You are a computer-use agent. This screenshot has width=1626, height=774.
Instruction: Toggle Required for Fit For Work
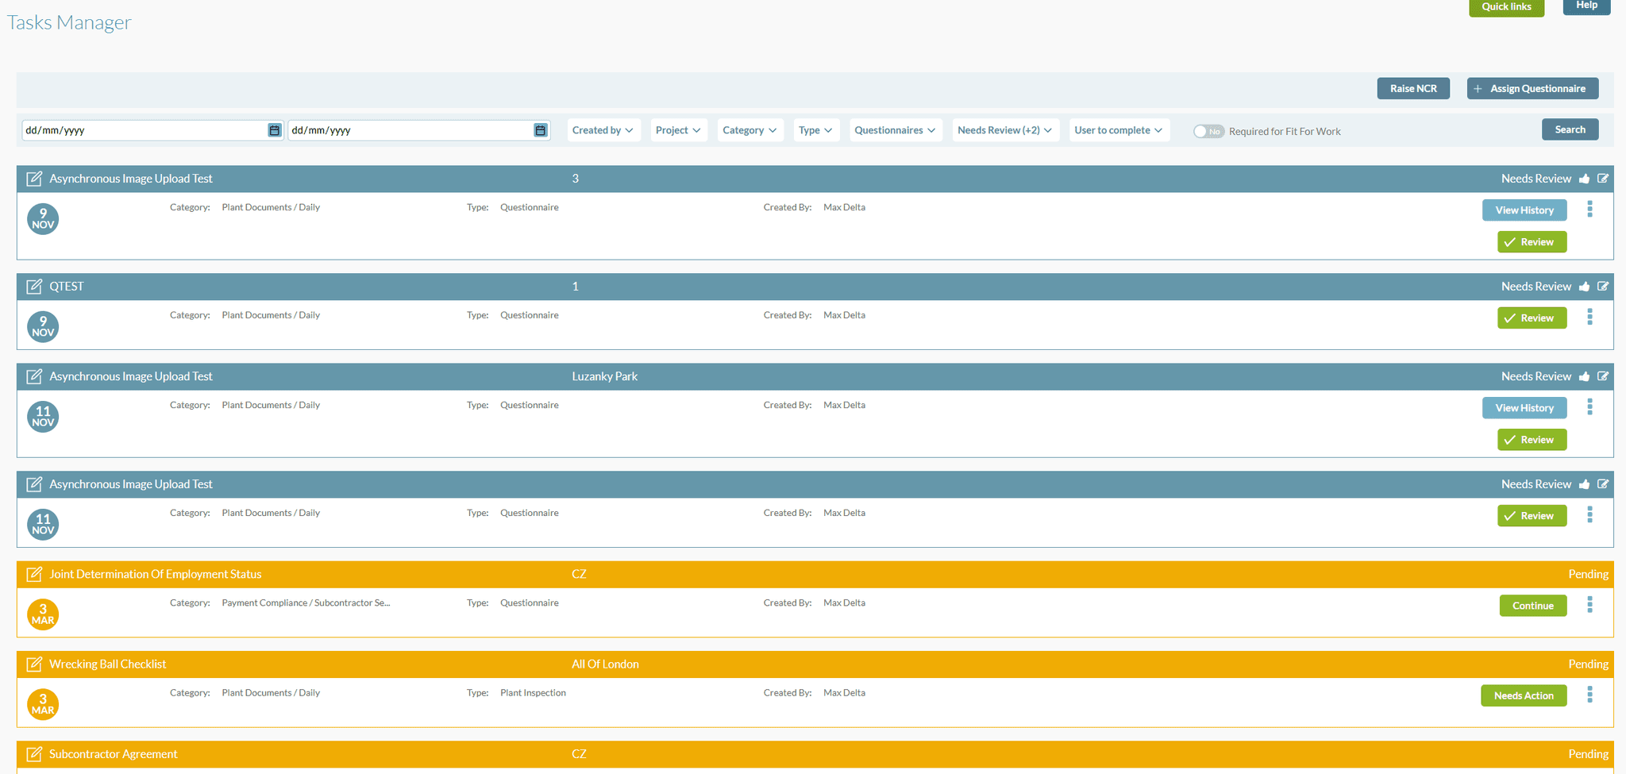pyautogui.click(x=1208, y=131)
